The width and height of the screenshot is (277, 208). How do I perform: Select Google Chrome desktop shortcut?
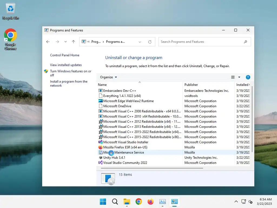tap(11, 39)
